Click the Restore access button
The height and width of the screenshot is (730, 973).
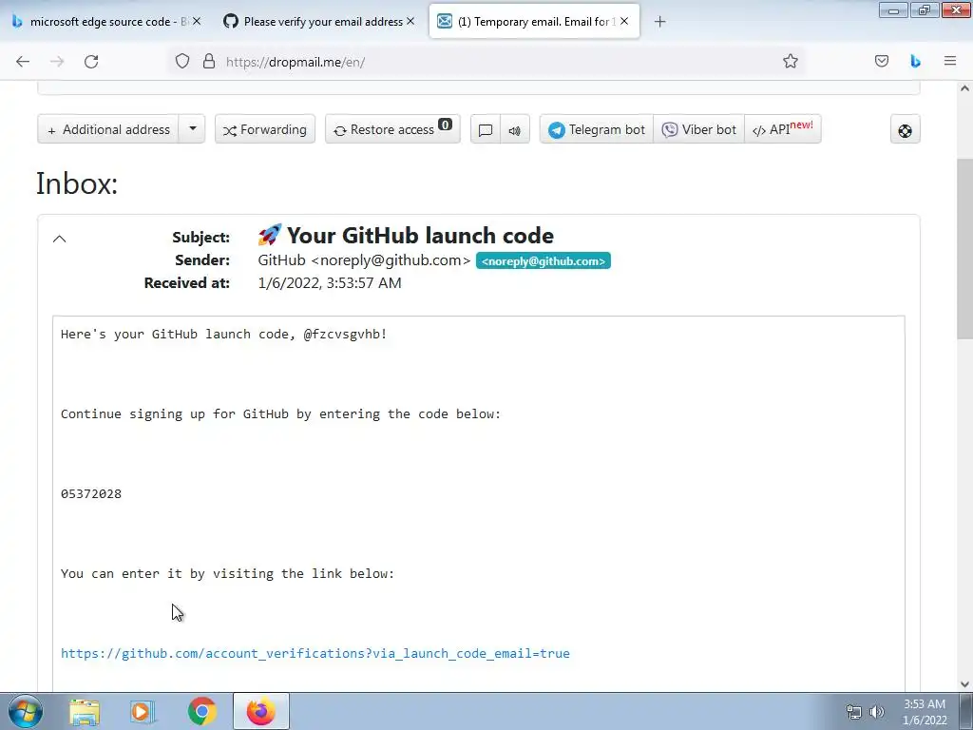pyautogui.click(x=392, y=129)
